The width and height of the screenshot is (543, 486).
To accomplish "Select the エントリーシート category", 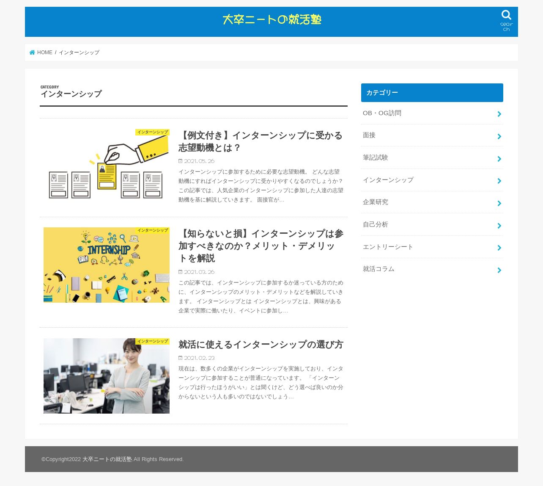I will coord(432,247).
